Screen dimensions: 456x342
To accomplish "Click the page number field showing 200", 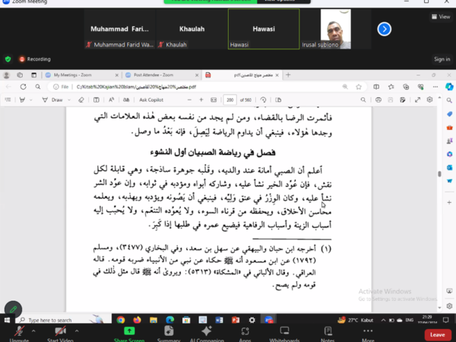I will [230, 100].
